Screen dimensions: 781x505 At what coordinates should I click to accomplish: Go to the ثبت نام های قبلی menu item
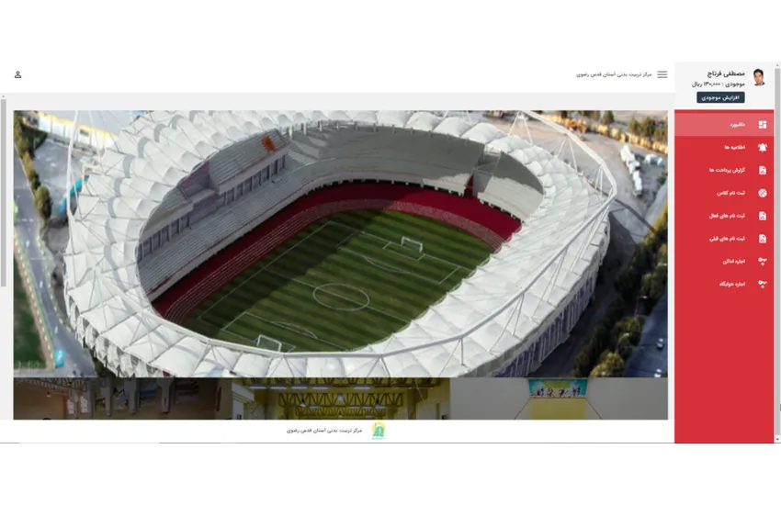tap(726, 238)
